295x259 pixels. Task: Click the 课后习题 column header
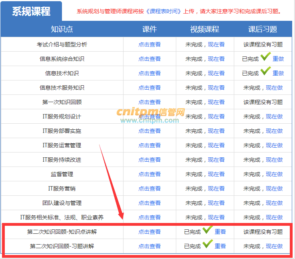(x=263, y=29)
